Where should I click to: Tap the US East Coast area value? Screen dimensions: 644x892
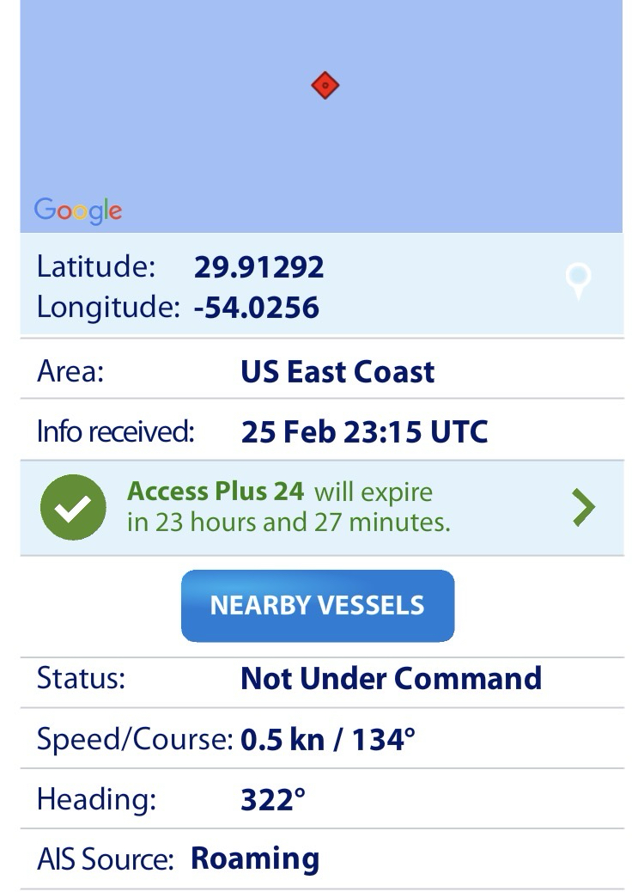point(337,371)
